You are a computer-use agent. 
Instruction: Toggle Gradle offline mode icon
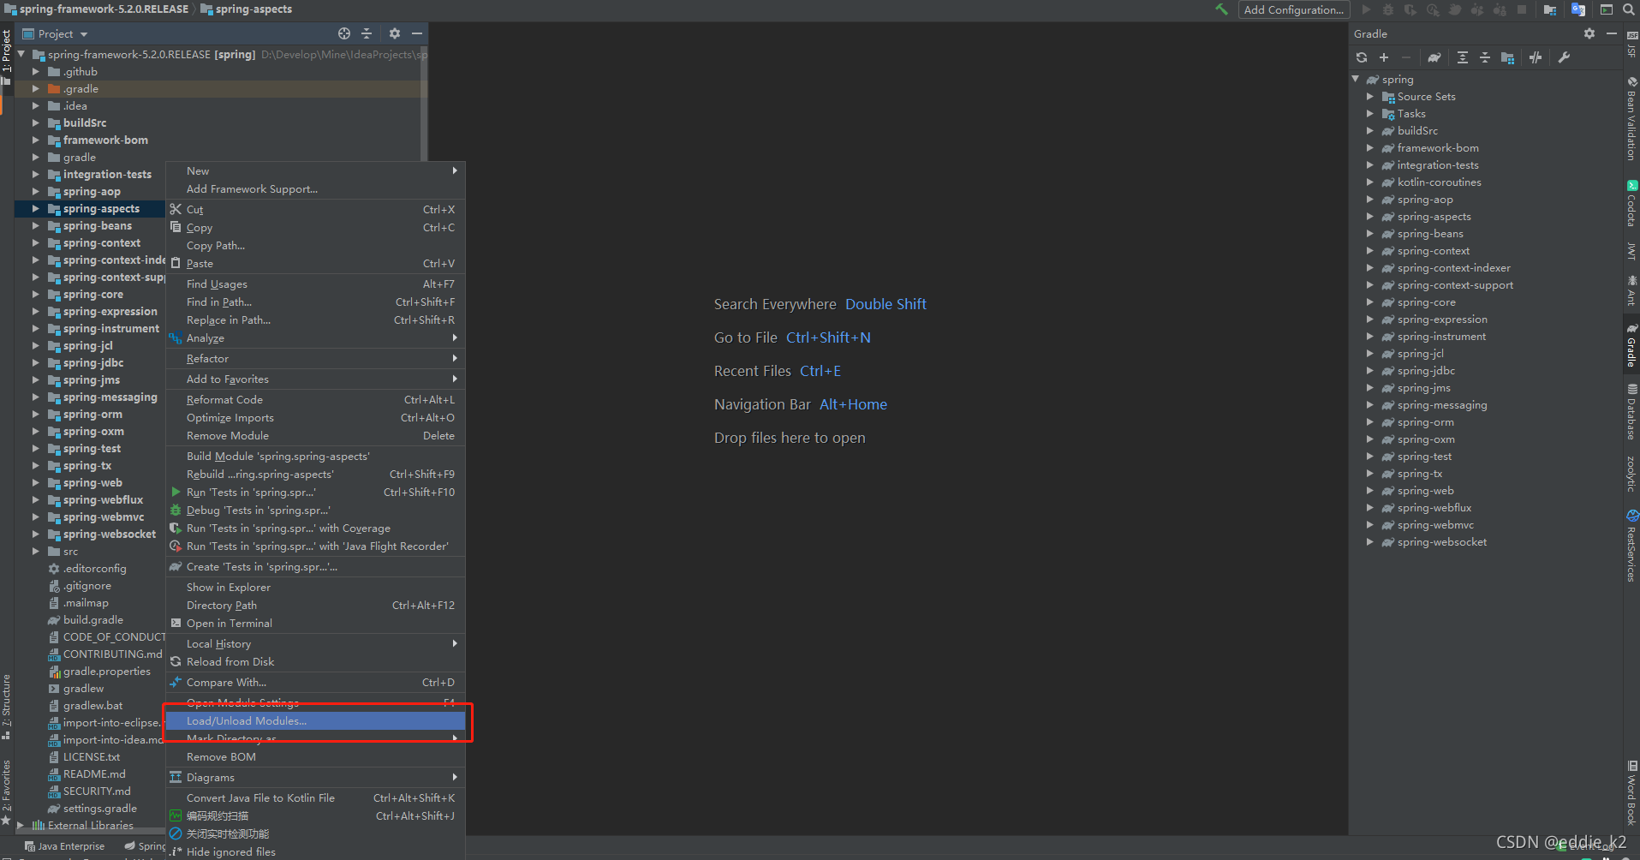[x=1536, y=57]
